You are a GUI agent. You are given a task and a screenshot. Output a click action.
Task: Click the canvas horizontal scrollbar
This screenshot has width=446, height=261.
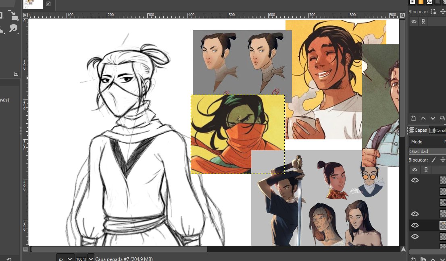[x=119, y=249]
